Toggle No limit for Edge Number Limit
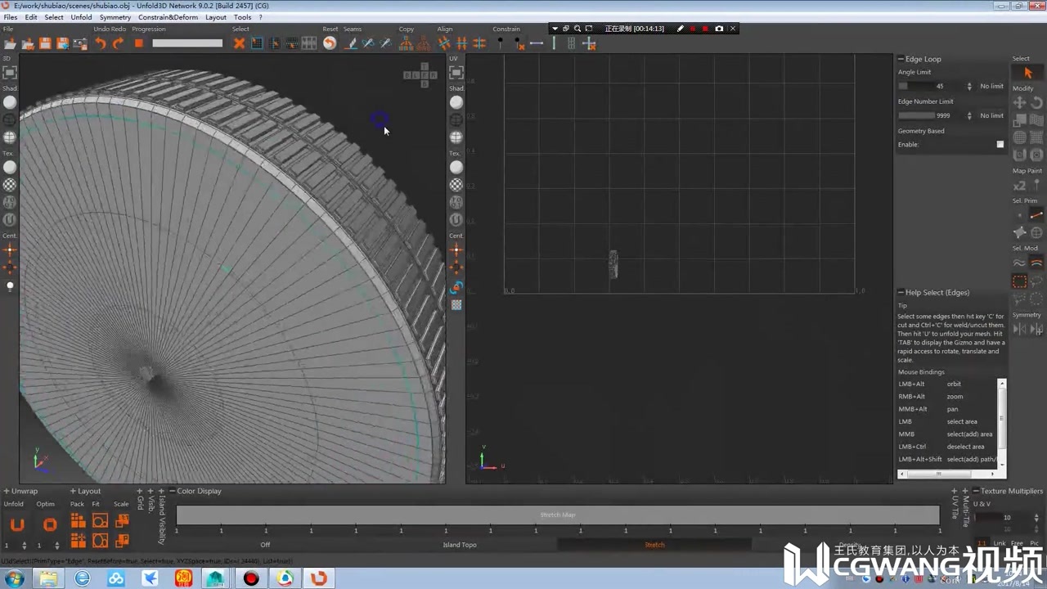The image size is (1047, 589). coord(991,115)
